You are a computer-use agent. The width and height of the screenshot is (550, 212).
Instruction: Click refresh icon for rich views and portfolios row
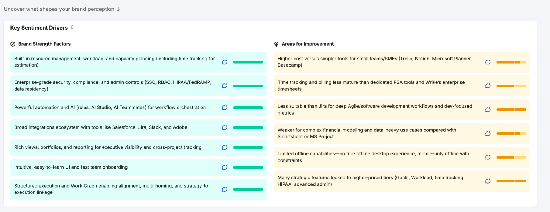click(x=225, y=147)
